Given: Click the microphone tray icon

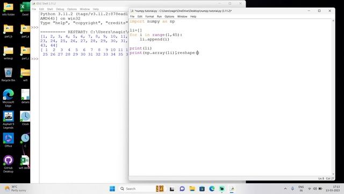Looking at the screenshot, I should point(292,189).
